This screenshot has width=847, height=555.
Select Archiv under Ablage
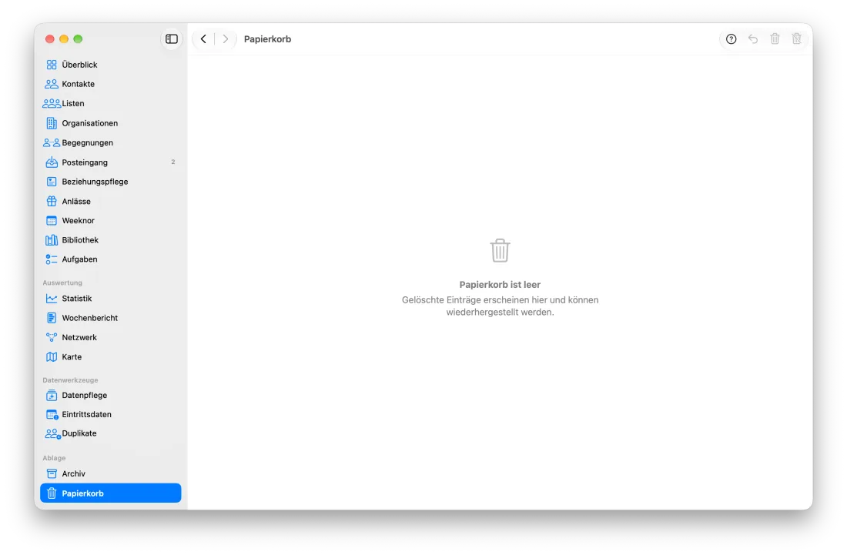(111, 473)
